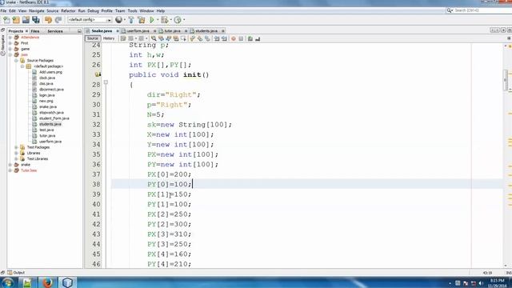This screenshot has width=512, height=288.
Task: Switch to the Services panel tab
Action: coord(55,31)
